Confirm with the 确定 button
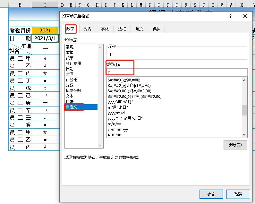Viewport: 255px width, 204px height. click(211, 194)
